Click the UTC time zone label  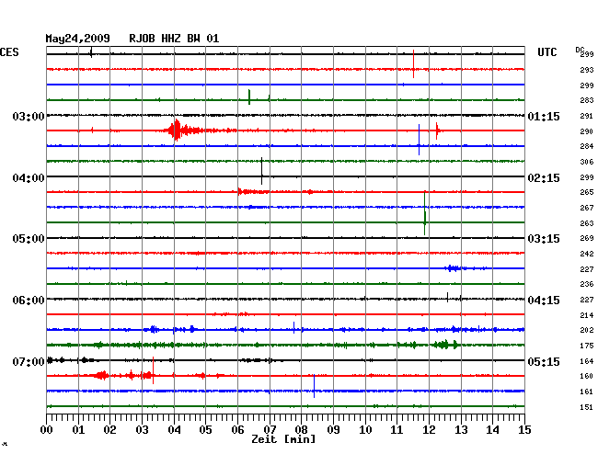point(546,52)
